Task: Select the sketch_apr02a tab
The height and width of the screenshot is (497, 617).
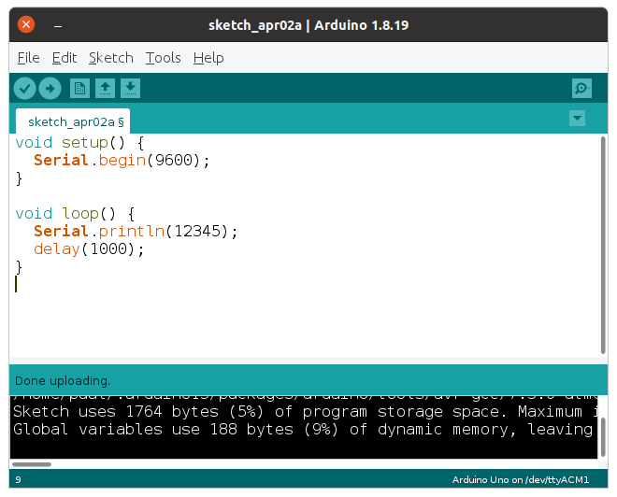Action: pos(73,121)
